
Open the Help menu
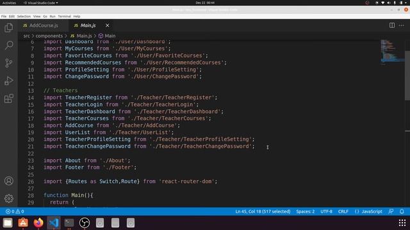coord(77,16)
